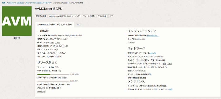
Task: Click the Exadata.X8M shape value
Action: point(140,39)
